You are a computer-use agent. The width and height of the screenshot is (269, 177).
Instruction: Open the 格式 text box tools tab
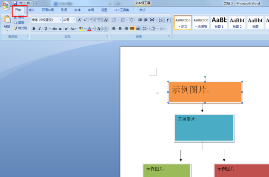(143, 10)
